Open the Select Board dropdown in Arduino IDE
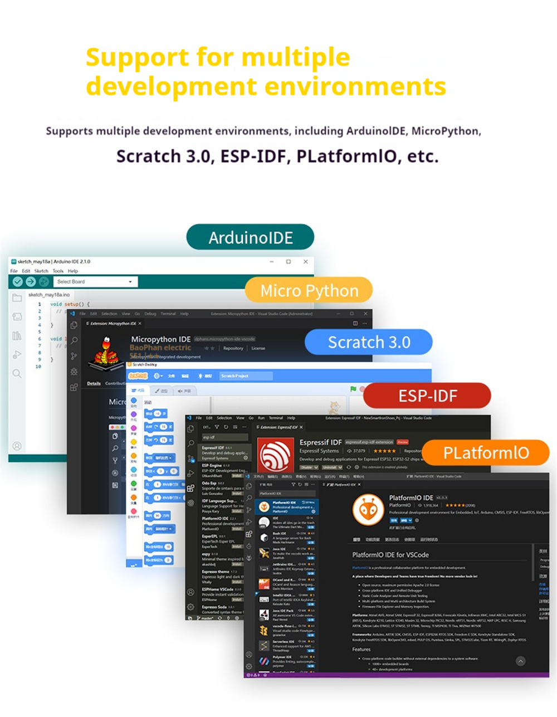The height and width of the screenshot is (717, 557). (95, 282)
